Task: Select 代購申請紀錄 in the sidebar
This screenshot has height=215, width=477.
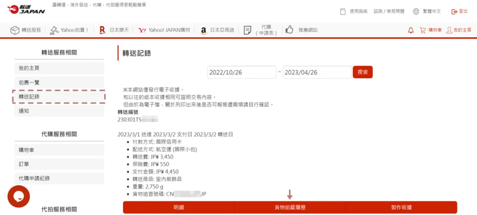Action: (x=59, y=179)
